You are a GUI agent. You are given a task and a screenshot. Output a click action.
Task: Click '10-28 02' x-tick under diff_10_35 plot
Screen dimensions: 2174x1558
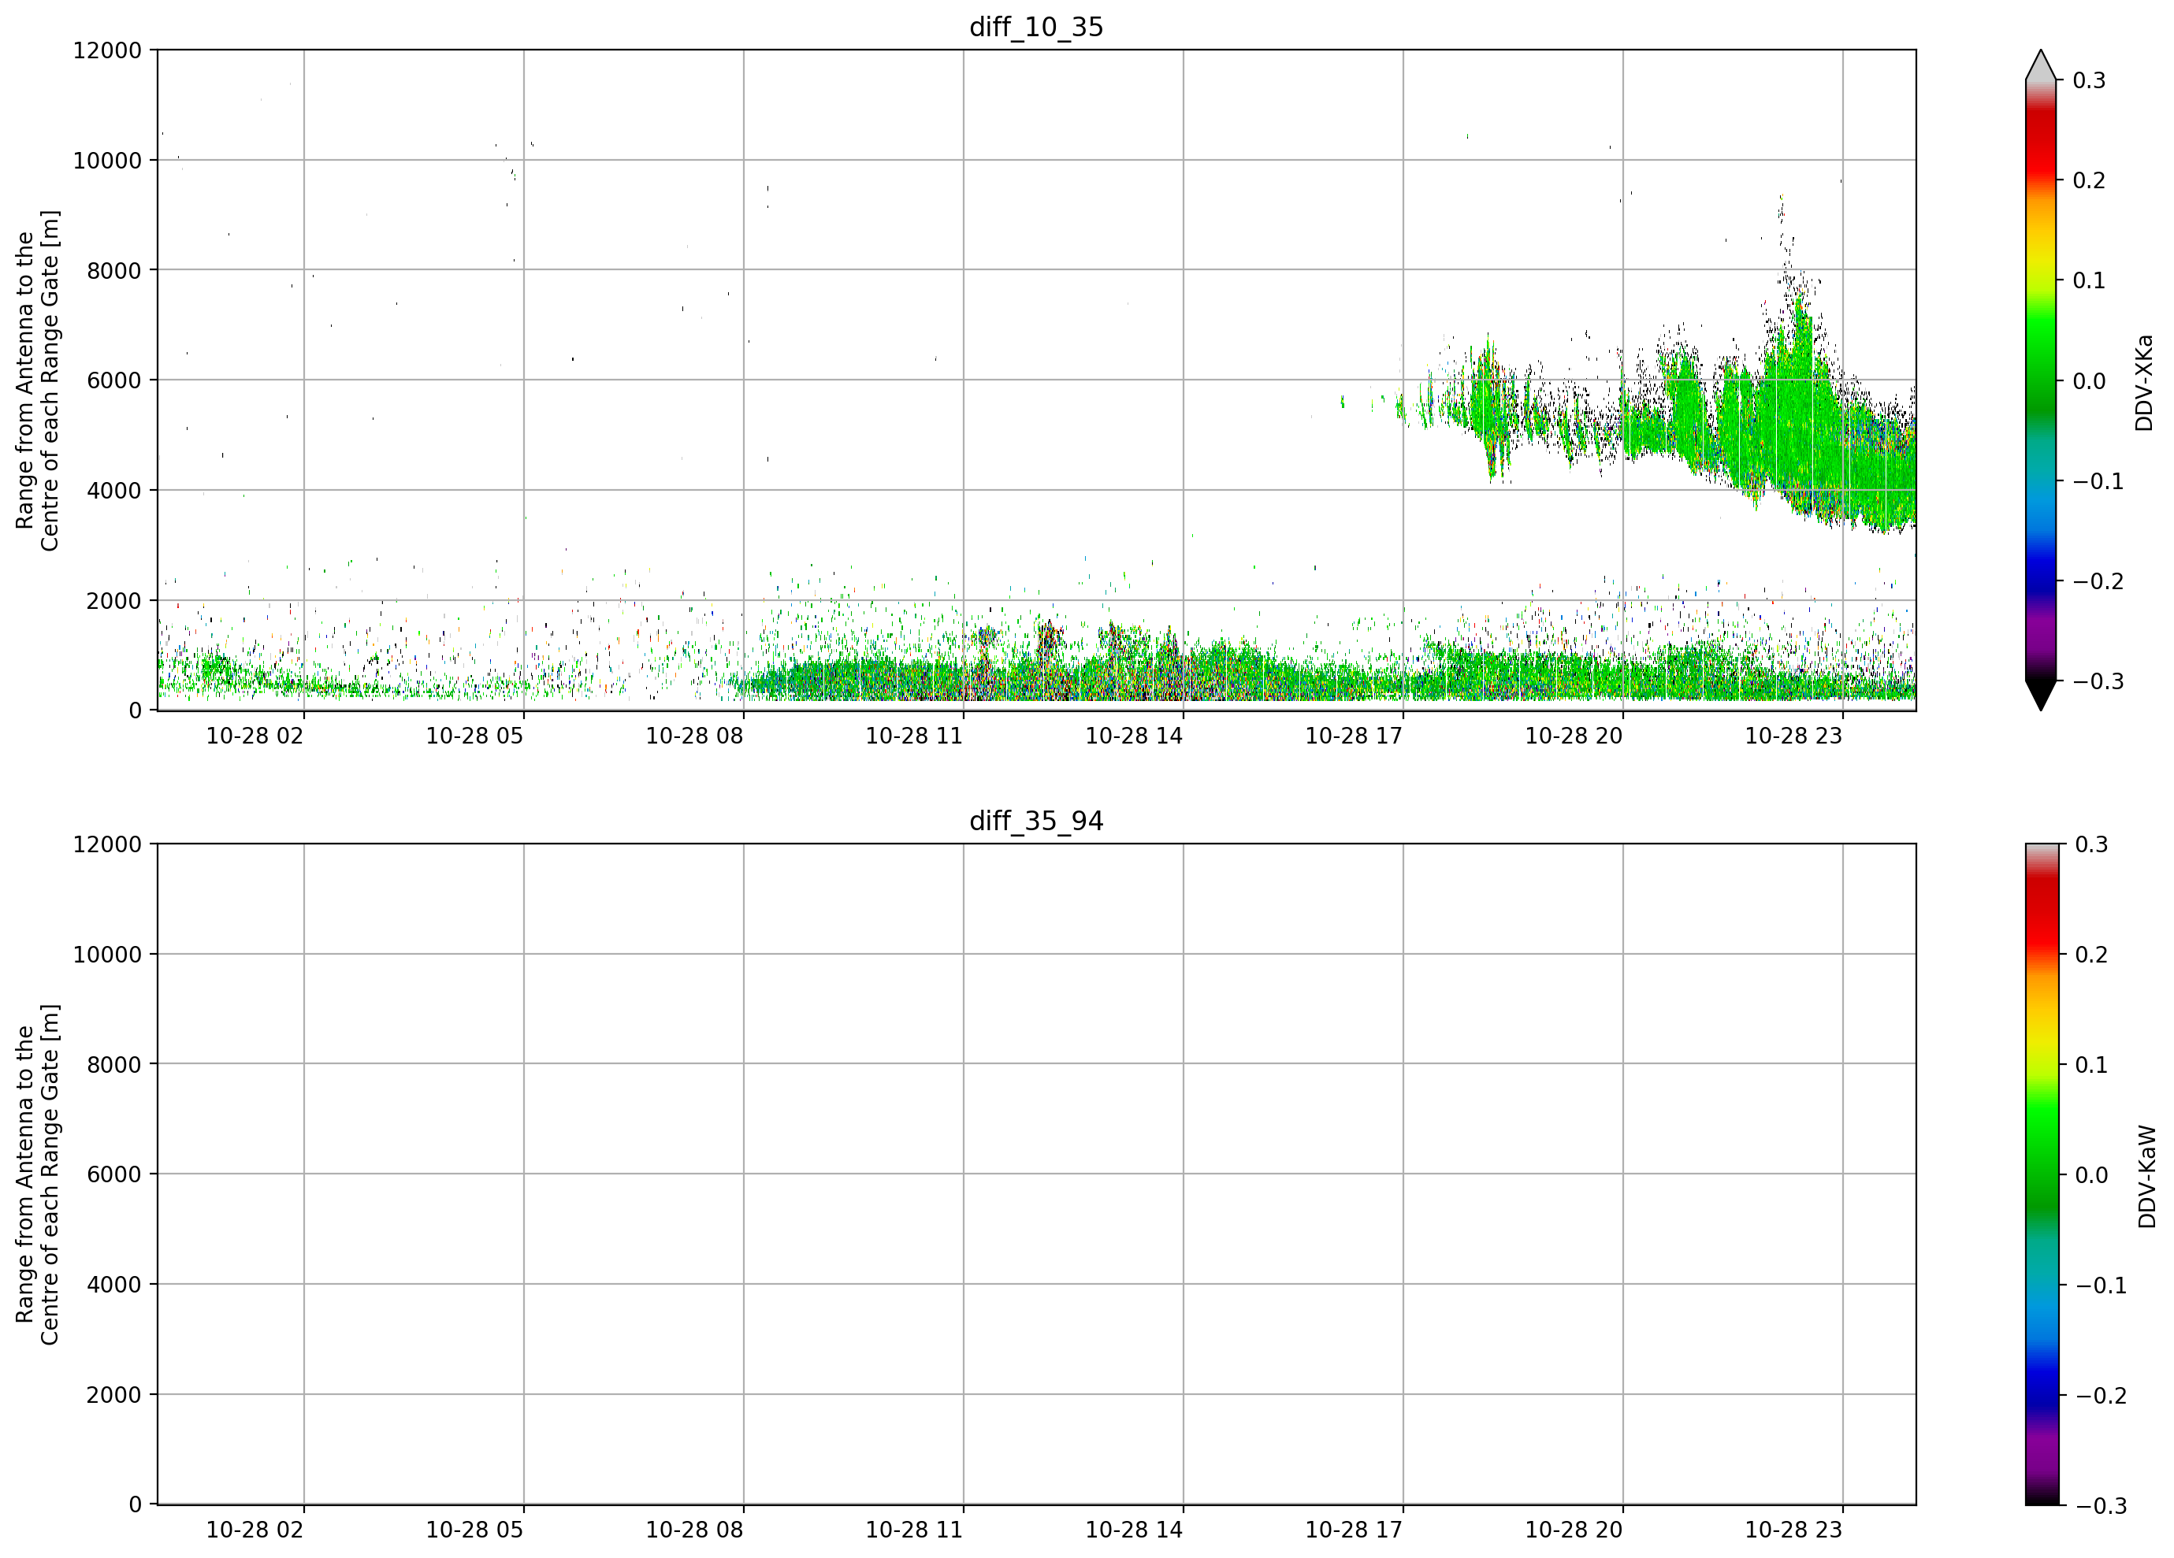point(255,736)
